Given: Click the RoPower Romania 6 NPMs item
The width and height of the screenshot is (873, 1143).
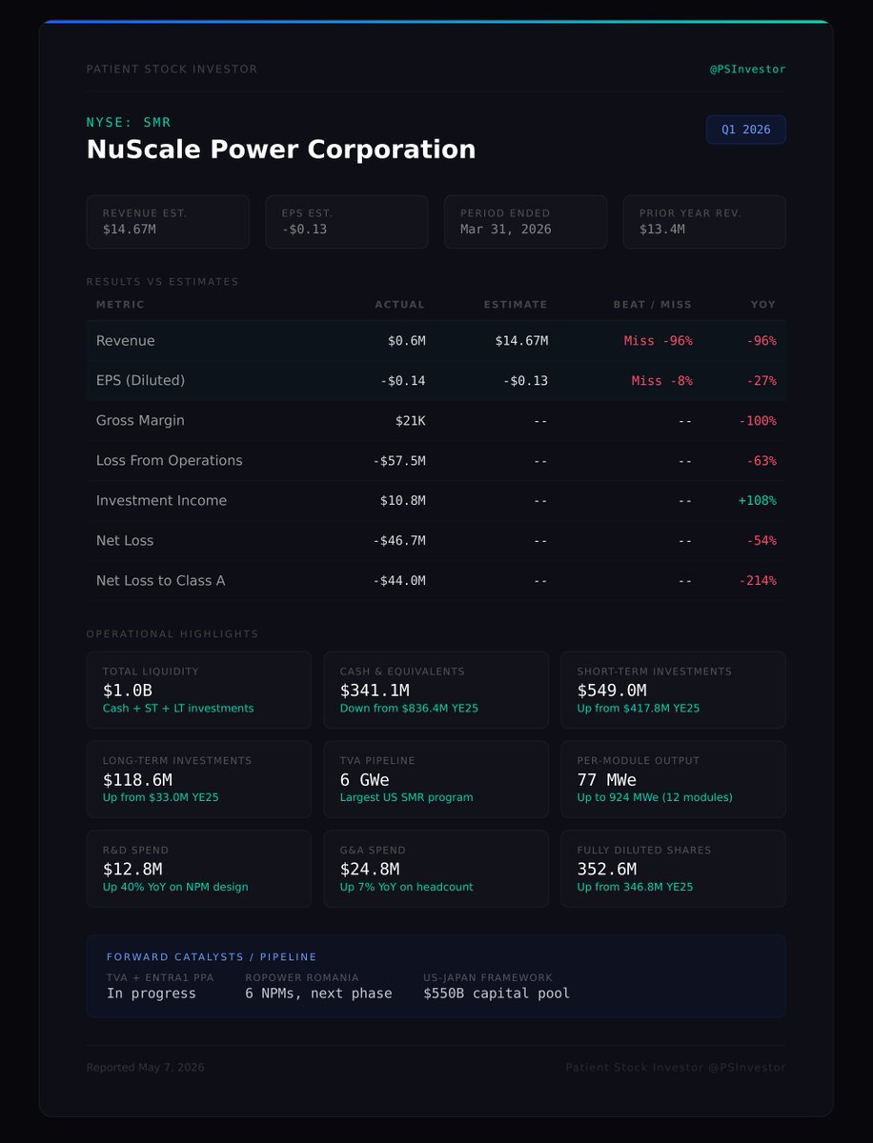Looking at the screenshot, I should pos(318,986).
